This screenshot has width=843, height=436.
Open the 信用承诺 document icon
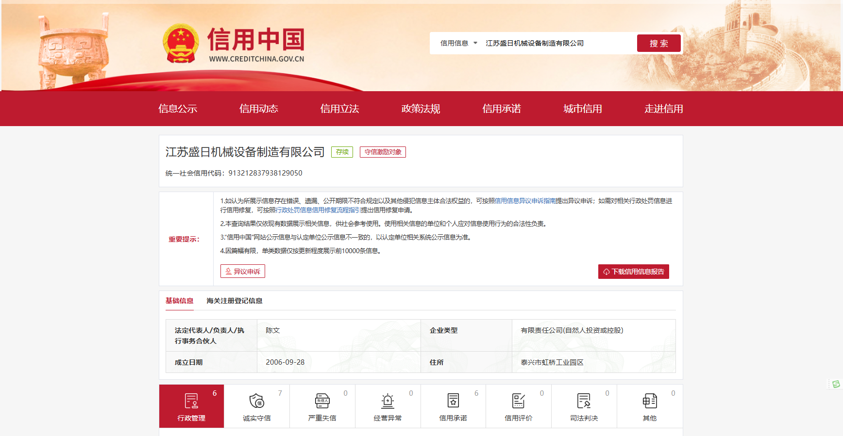click(453, 401)
